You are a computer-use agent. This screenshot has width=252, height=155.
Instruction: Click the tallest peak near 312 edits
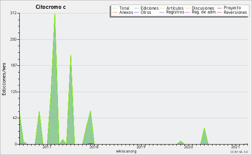point(55,14)
